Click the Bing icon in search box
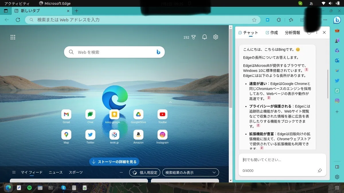 [x=158, y=52]
